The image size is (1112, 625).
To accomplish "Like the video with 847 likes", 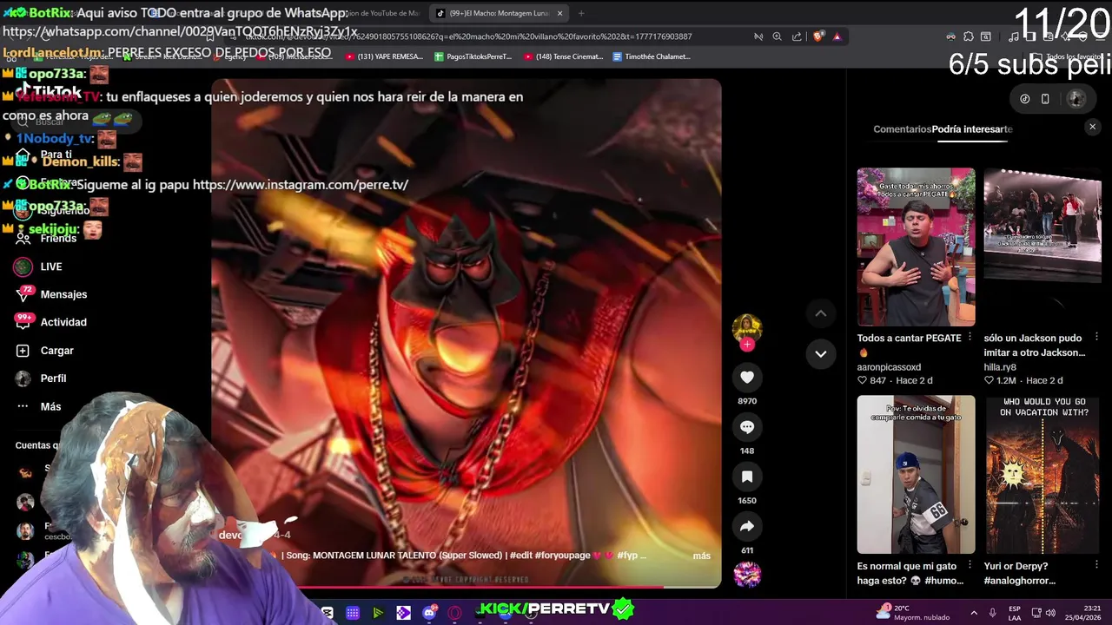I will (862, 381).
